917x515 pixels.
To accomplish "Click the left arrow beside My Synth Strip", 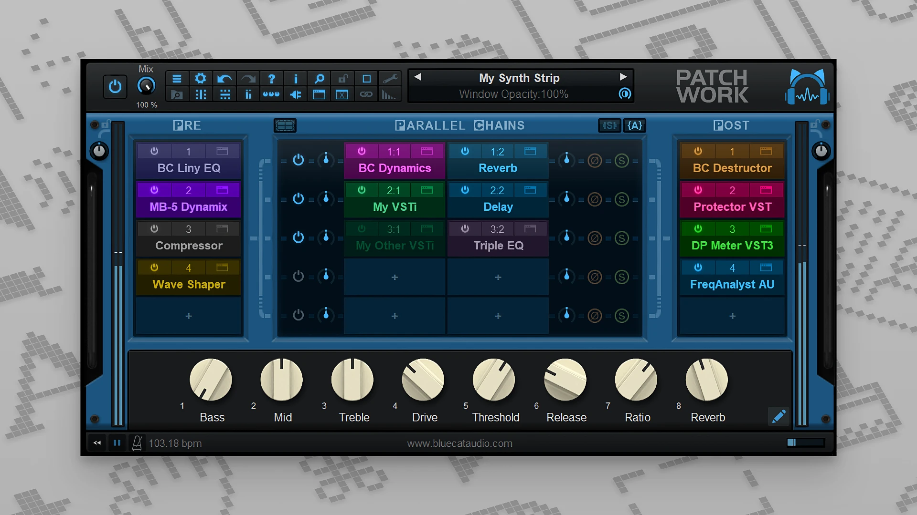I will click(x=417, y=77).
